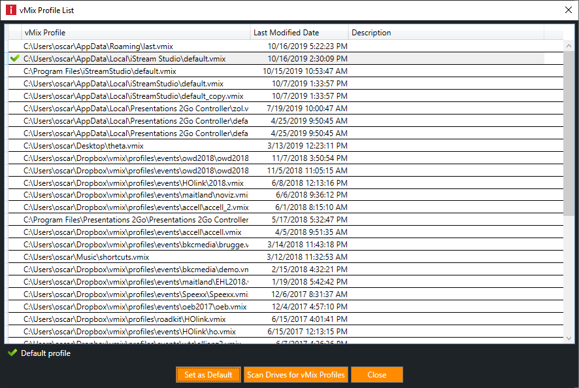The image size is (579, 388).
Task: Select the iStreamStudio\default_copy.vmix profile row
Action: point(286,96)
